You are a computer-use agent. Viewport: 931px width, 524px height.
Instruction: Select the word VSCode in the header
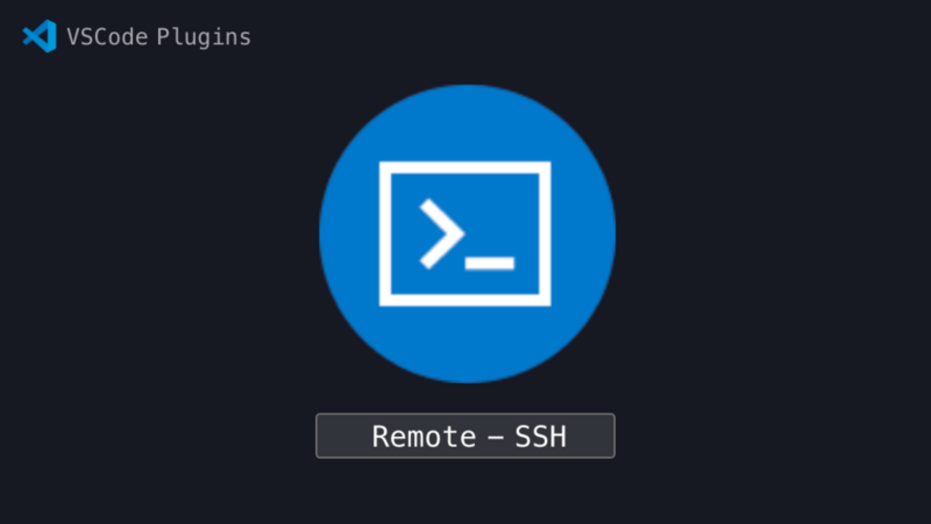pos(107,37)
